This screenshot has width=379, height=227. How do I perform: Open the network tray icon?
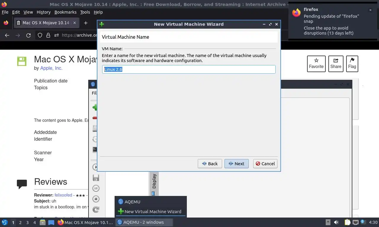[x=355, y=222]
